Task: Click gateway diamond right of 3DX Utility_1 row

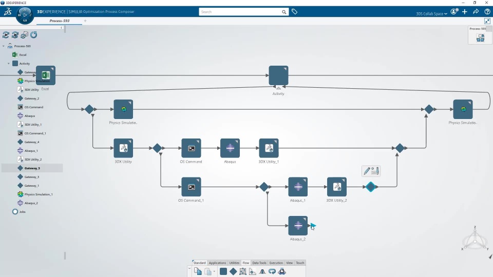Action: pyautogui.click(x=400, y=148)
